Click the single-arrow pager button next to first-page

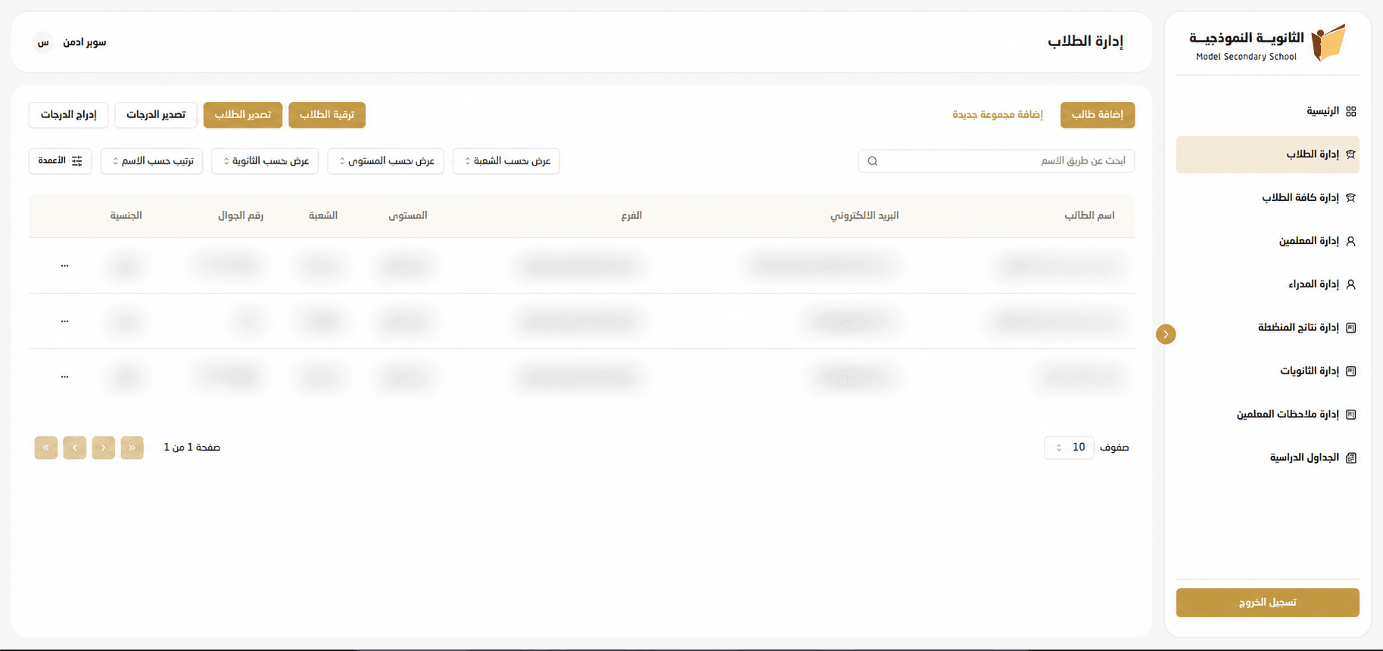[x=104, y=448]
